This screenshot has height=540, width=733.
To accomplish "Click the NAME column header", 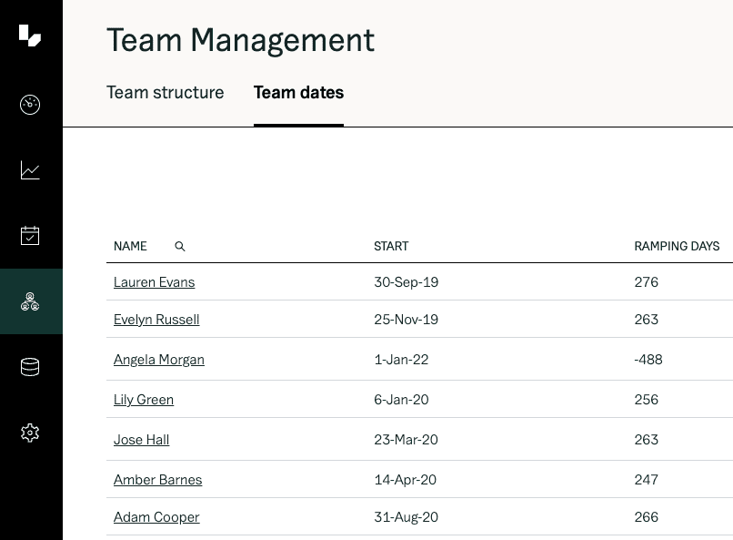I will (130, 247).
